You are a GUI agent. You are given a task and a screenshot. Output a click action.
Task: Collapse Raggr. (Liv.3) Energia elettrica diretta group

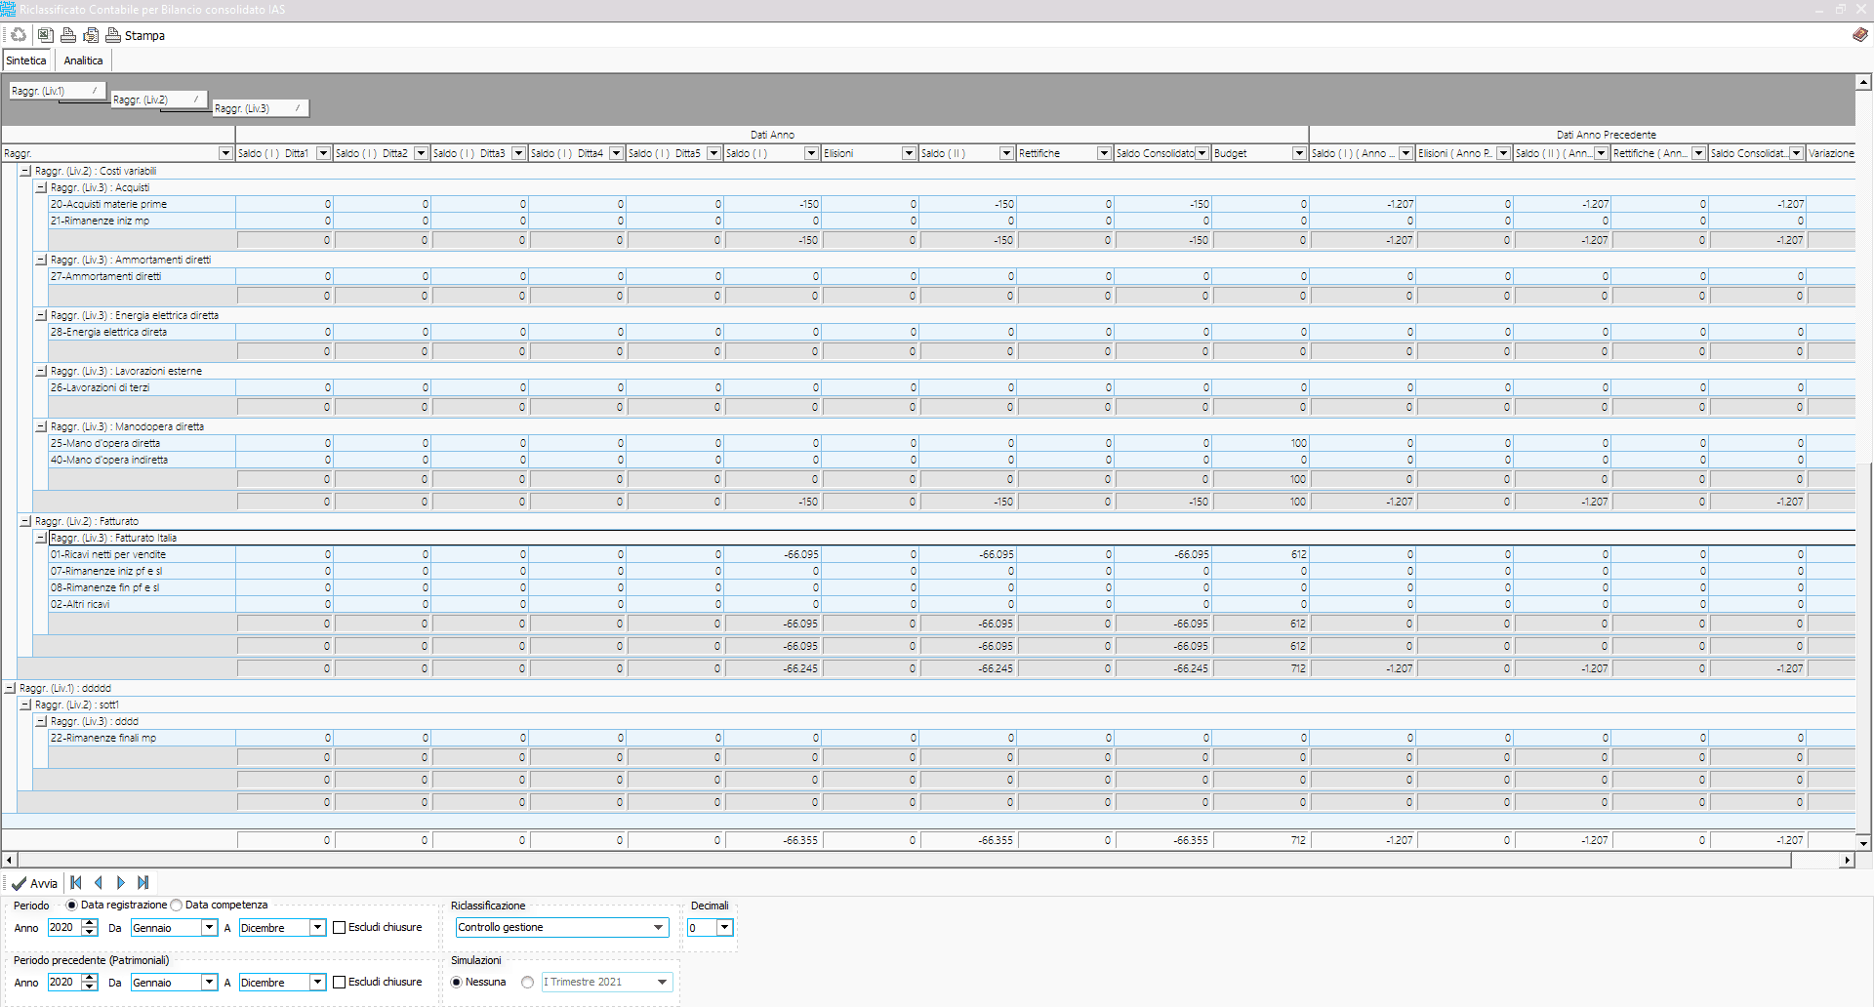[x=41, y=315]
